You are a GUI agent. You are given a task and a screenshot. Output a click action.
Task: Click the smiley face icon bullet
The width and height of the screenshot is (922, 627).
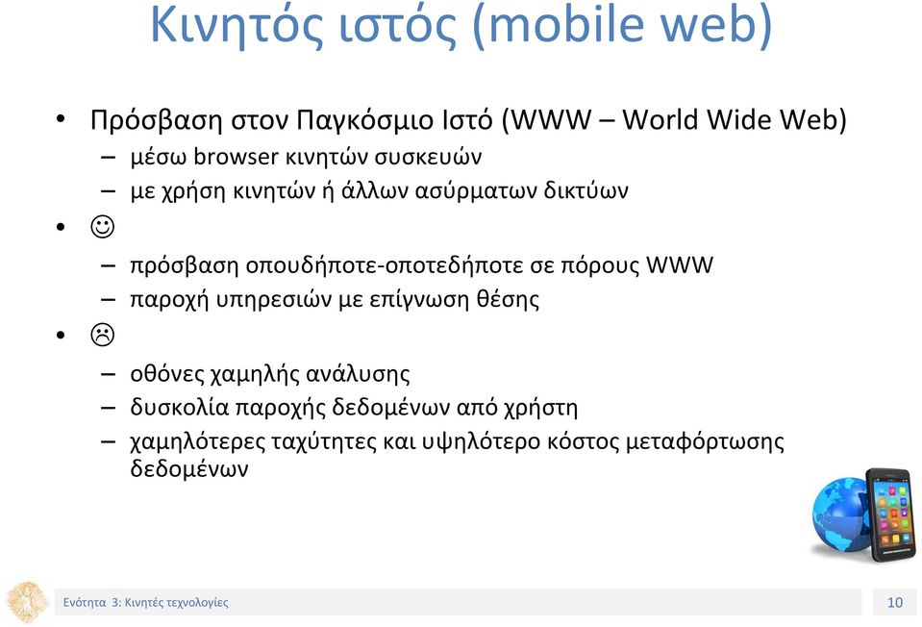pos(102,227)
